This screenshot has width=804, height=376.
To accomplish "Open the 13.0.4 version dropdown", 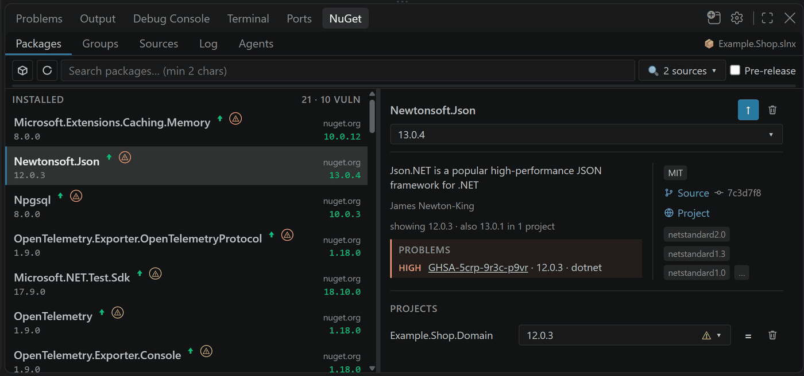I will pos(586,135).
